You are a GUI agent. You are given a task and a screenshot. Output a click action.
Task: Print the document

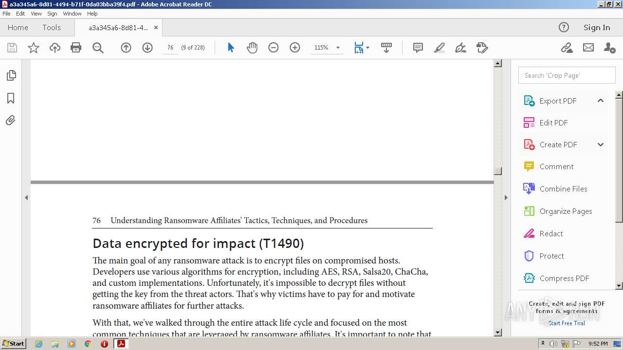point(76,48)
